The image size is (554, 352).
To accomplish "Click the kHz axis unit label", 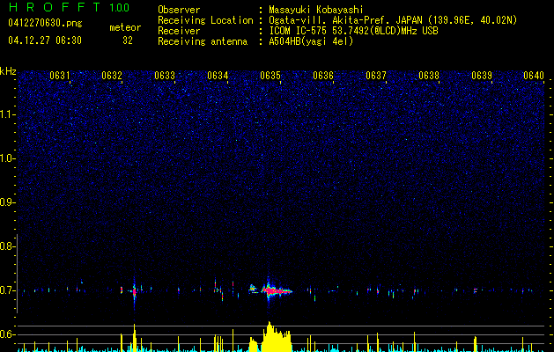I will (8, 71).
